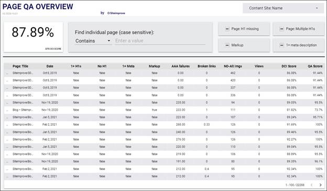Sort by QA Score column header
Image resolution: width=327 pixels, height=191 pixels.
pyautogui.click(x=315, y=66)
